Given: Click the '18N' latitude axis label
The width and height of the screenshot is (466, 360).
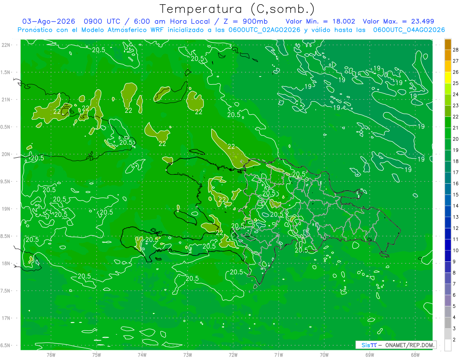Looking at the screenshot, I should pos(6,263).
